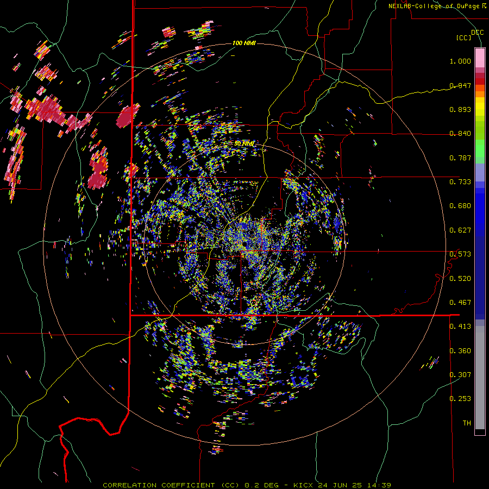Pick the pink segment of the color bar
Screen dimensions: 489x489
pyautogui.click(x=480, y=58)
